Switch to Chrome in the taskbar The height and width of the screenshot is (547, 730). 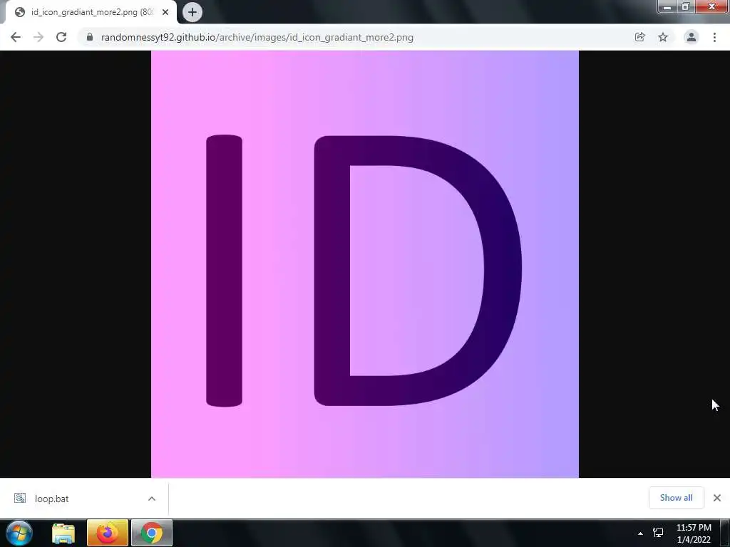[152, 533]
